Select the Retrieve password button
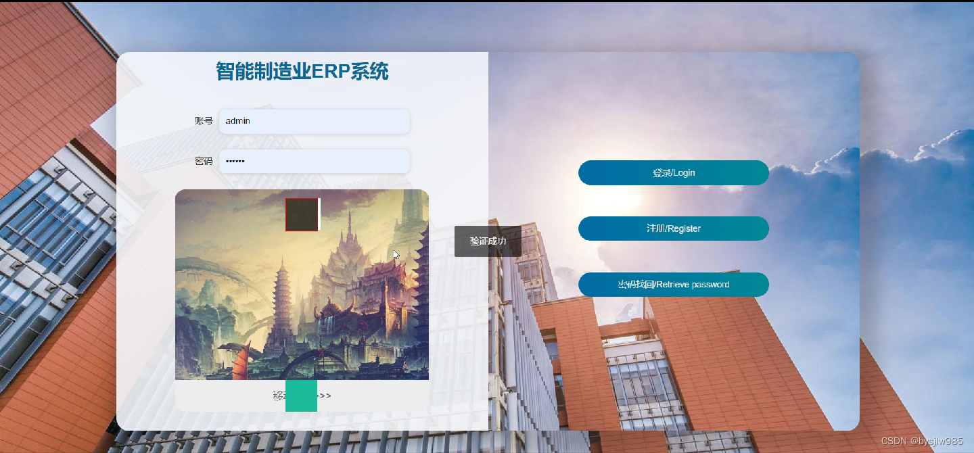This screenshot has width=974, height=453. point(674,285)
